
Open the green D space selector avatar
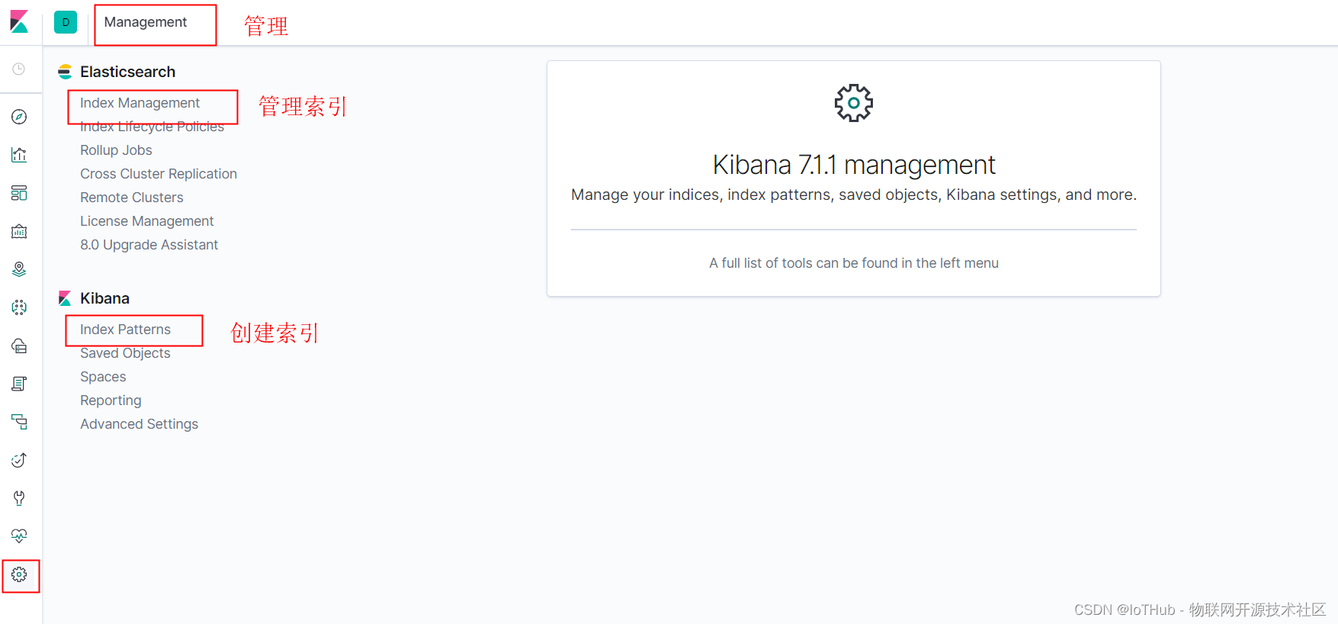tap(66, 22)
